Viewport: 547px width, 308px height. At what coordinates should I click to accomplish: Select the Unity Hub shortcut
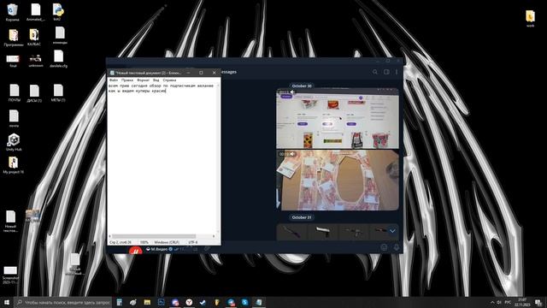click(14, 142)
